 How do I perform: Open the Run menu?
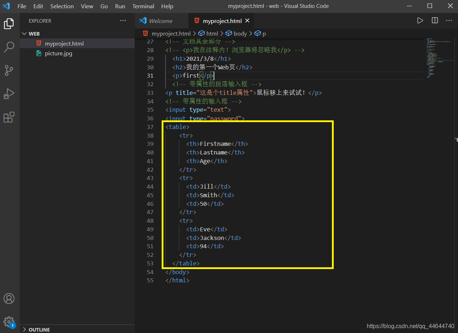click(120, 6)
